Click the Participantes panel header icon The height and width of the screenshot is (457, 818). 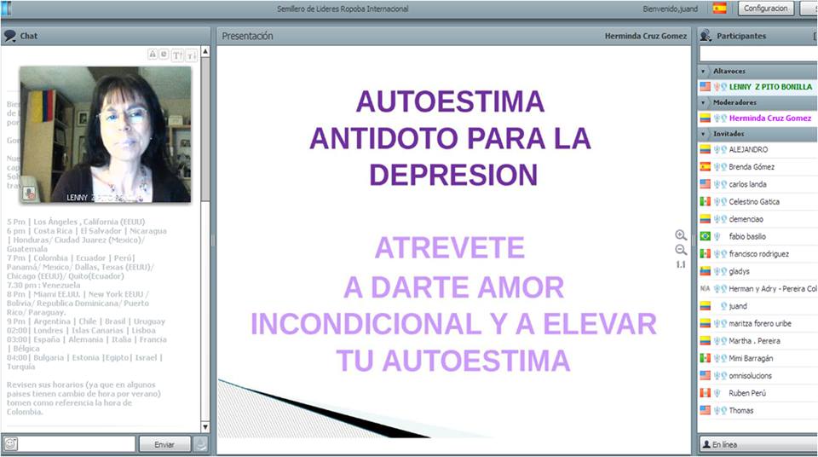pos(706,36)
